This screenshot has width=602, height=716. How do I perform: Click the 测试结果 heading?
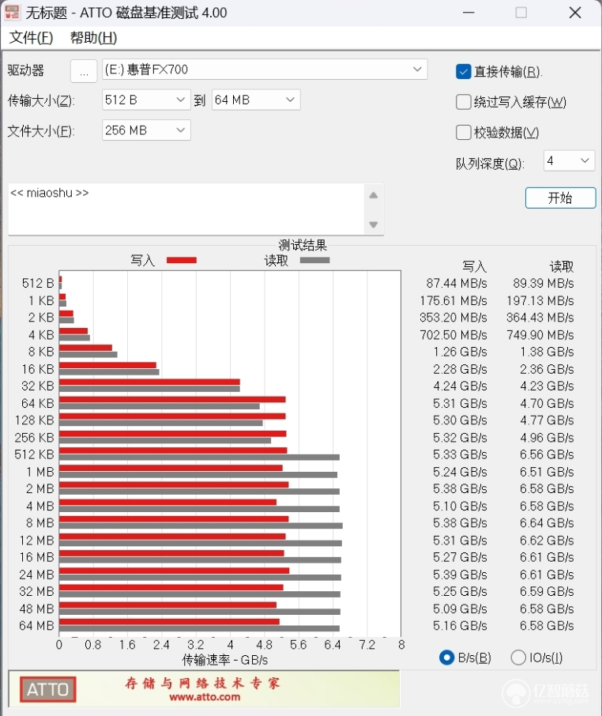(303, 245)
